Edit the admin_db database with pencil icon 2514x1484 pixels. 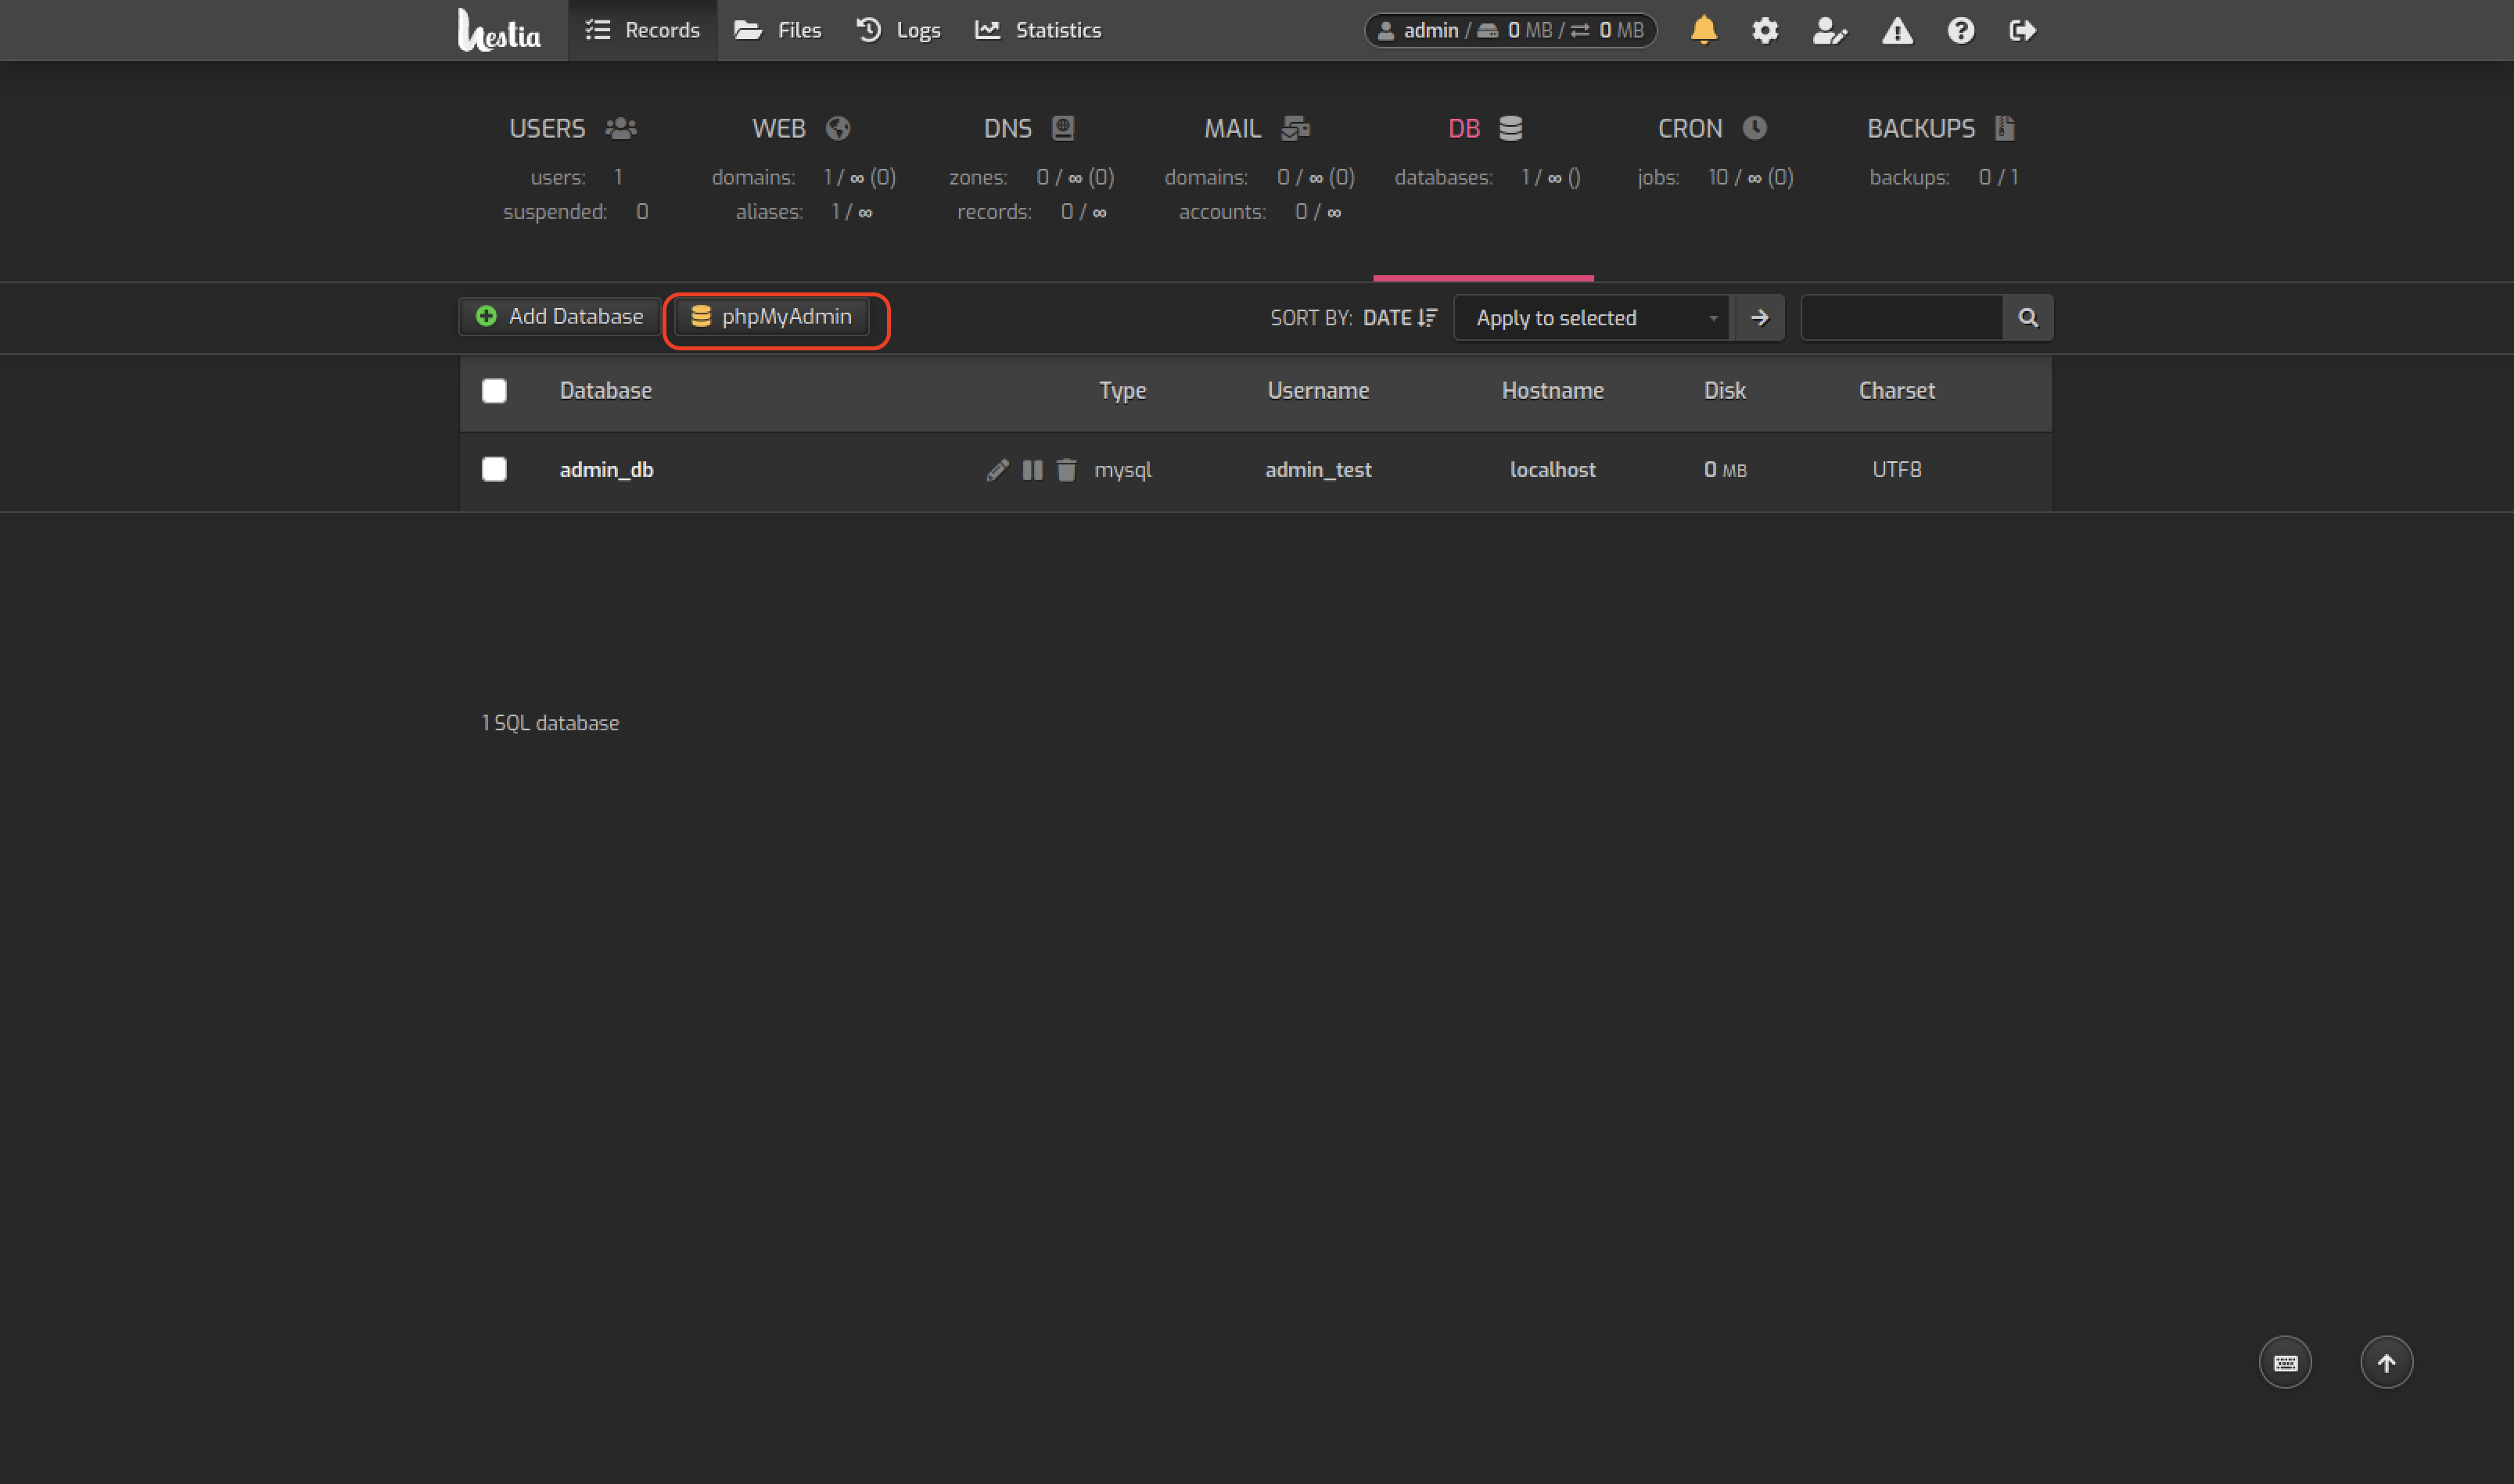[x=997, y=470]
